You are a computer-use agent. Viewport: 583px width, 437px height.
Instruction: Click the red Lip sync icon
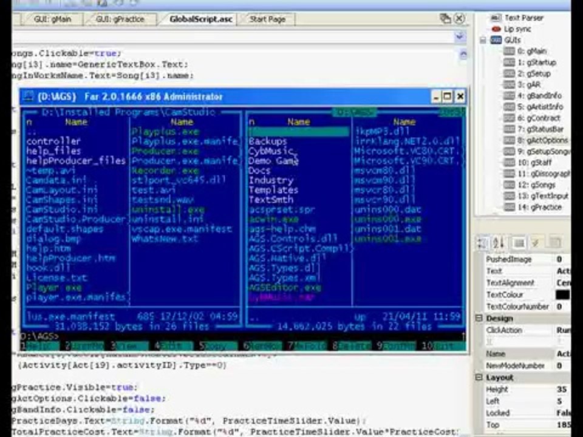[496, 29]
